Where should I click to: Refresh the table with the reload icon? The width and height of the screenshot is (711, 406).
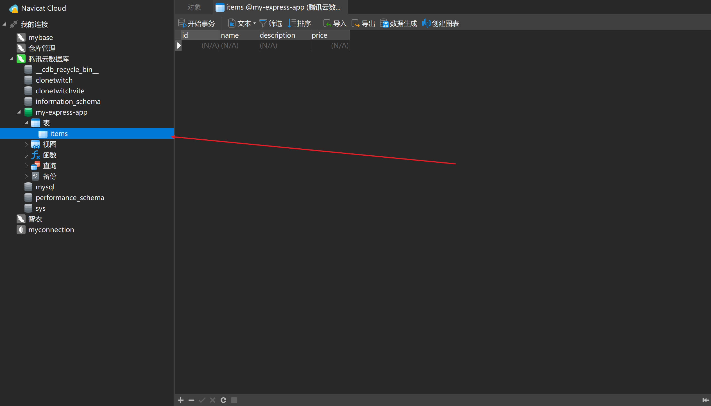point(223,400)
